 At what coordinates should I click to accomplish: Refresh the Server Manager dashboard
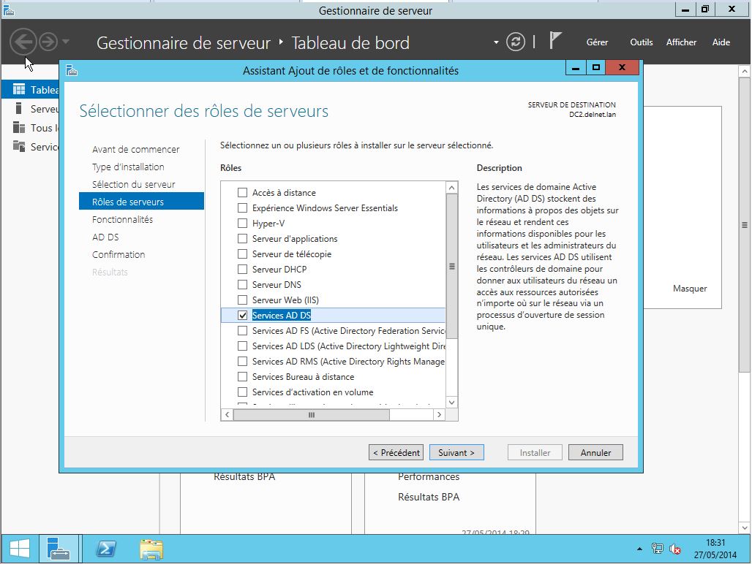coord(516,42)
